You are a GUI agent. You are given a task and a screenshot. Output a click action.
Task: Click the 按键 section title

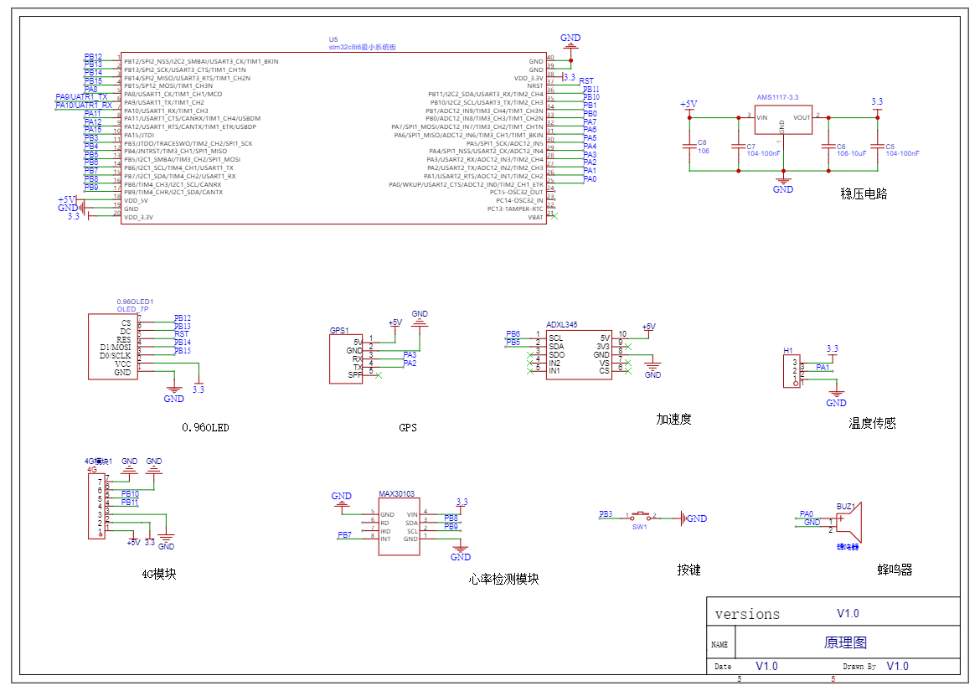click(689, 570)
